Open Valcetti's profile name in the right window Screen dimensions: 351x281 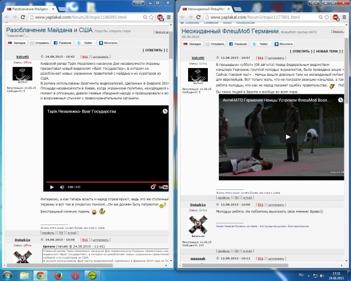(198, 58)
